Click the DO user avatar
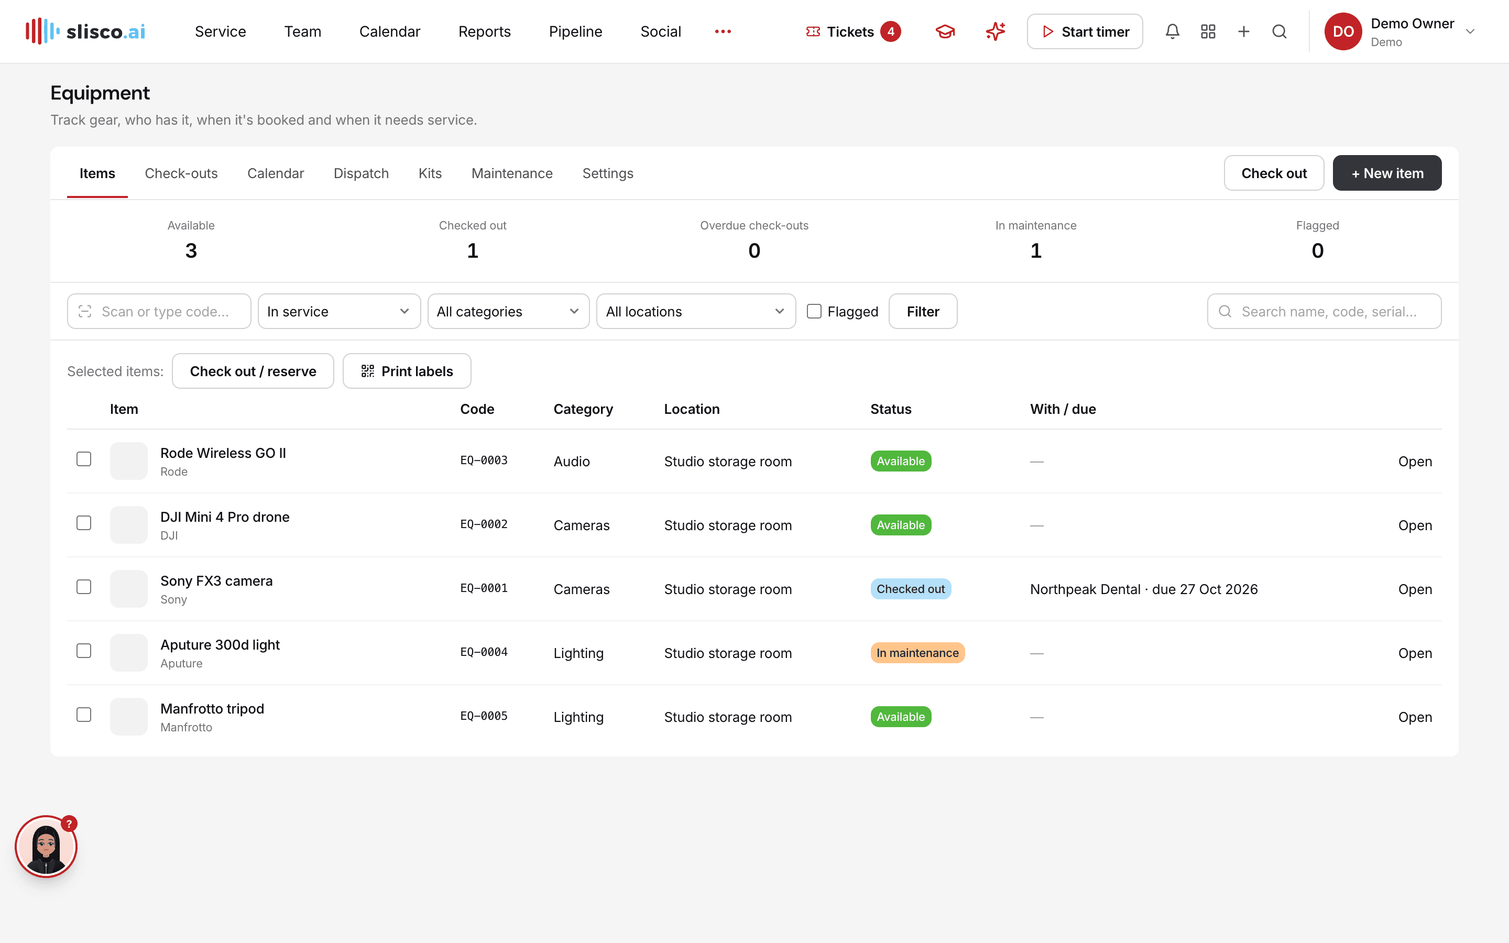Image resolution: width=1509 pixels, height=943 pixels. tap(1343, 31)
